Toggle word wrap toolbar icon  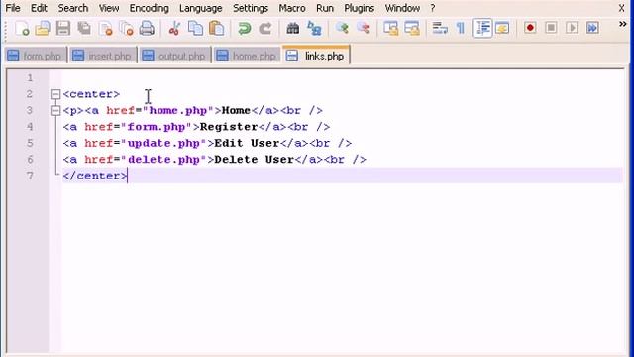click(x=440, y=29)
